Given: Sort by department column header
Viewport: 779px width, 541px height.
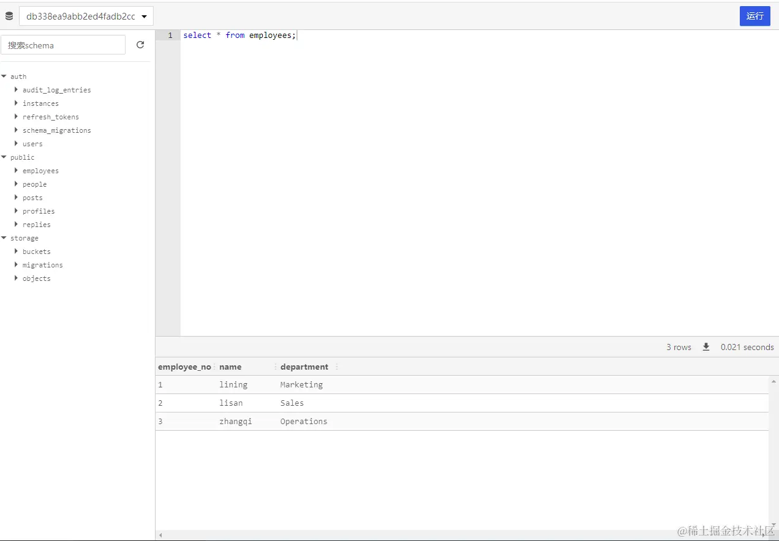Looking at the screenshot, I should [x=304, y=367].
